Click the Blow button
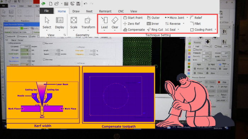This screenshot has width=248, height=139. (x=212, y=73)
